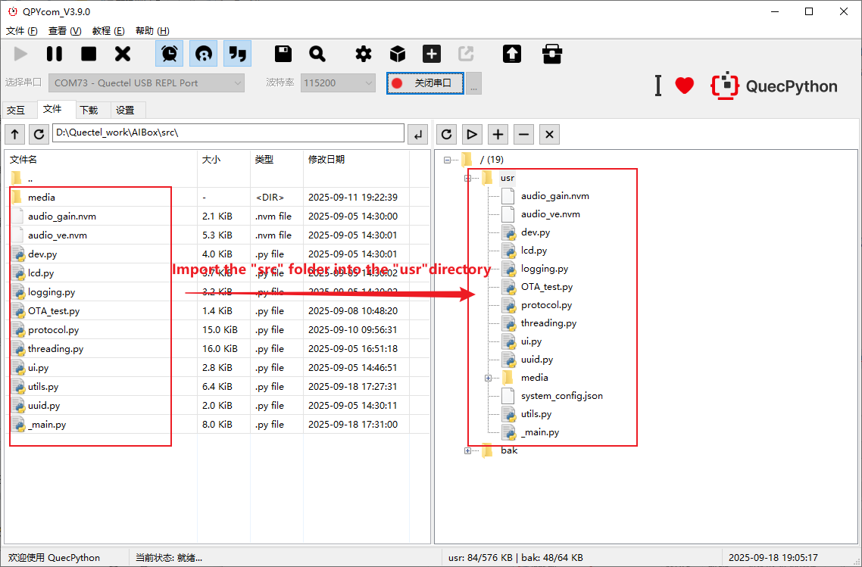Collapse the usr folder tree node
The height and width of the screenshot is (567, 862).
click(467, 178)
